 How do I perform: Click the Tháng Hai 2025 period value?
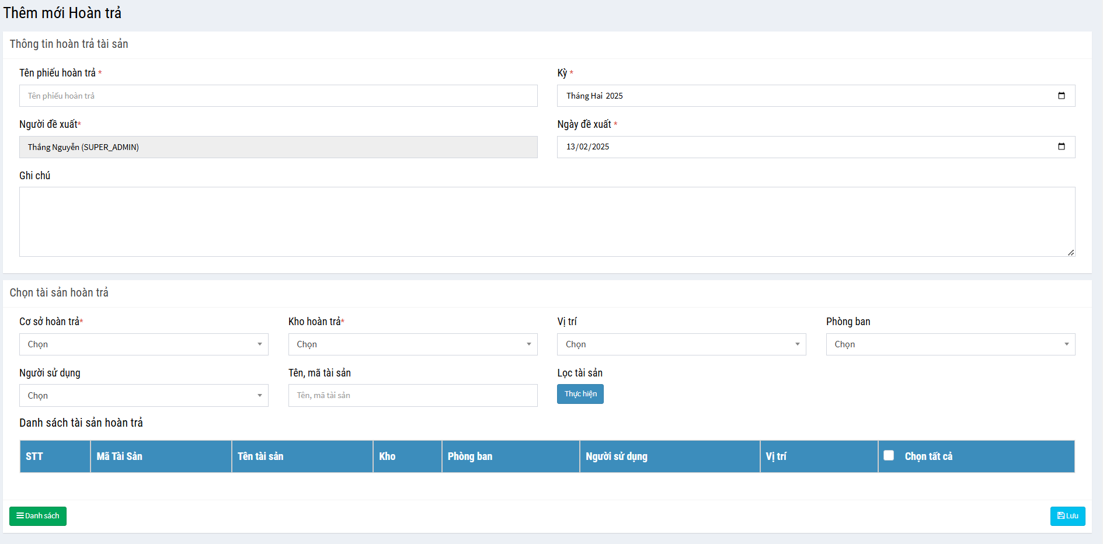point(594,96)
